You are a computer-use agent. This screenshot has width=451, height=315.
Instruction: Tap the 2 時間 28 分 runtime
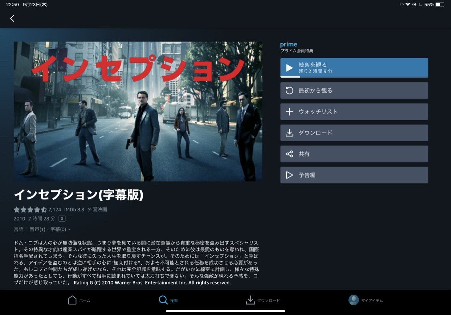[x=42, y=219]
